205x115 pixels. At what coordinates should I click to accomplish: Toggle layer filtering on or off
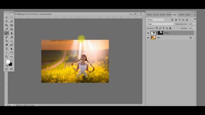195,19
